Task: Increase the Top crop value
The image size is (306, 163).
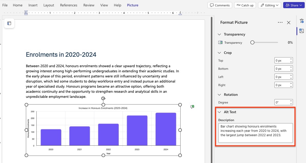Action: [291, 59]
